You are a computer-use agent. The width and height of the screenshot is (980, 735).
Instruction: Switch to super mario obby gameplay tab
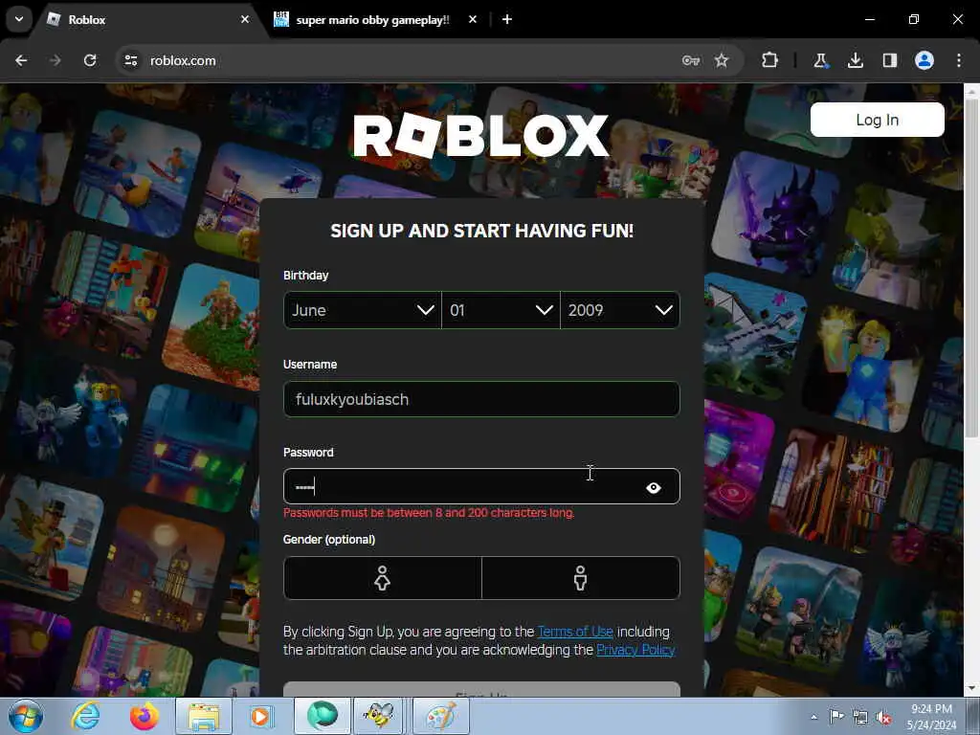(372, 20)
